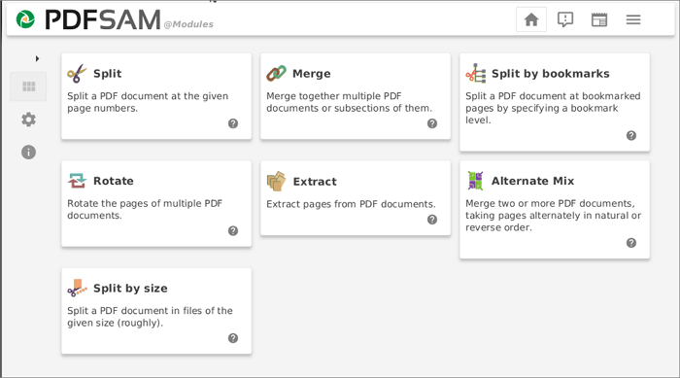Open the Split module scissors icon
Image resolution: width=680 pixels, height=378 pixels.
[x=77, y=73]
